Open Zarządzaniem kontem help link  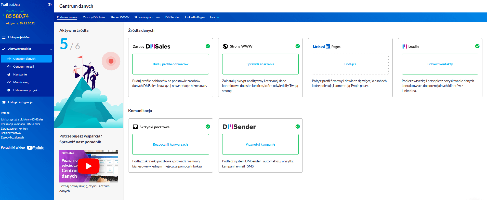point(14,129)
